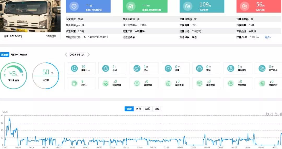Click the teal 下次年检 109天 card
Screen dimensions: 282x149
(202, 6)
